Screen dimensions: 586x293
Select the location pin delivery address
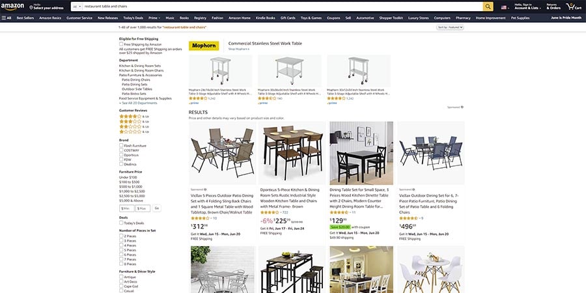46,7
